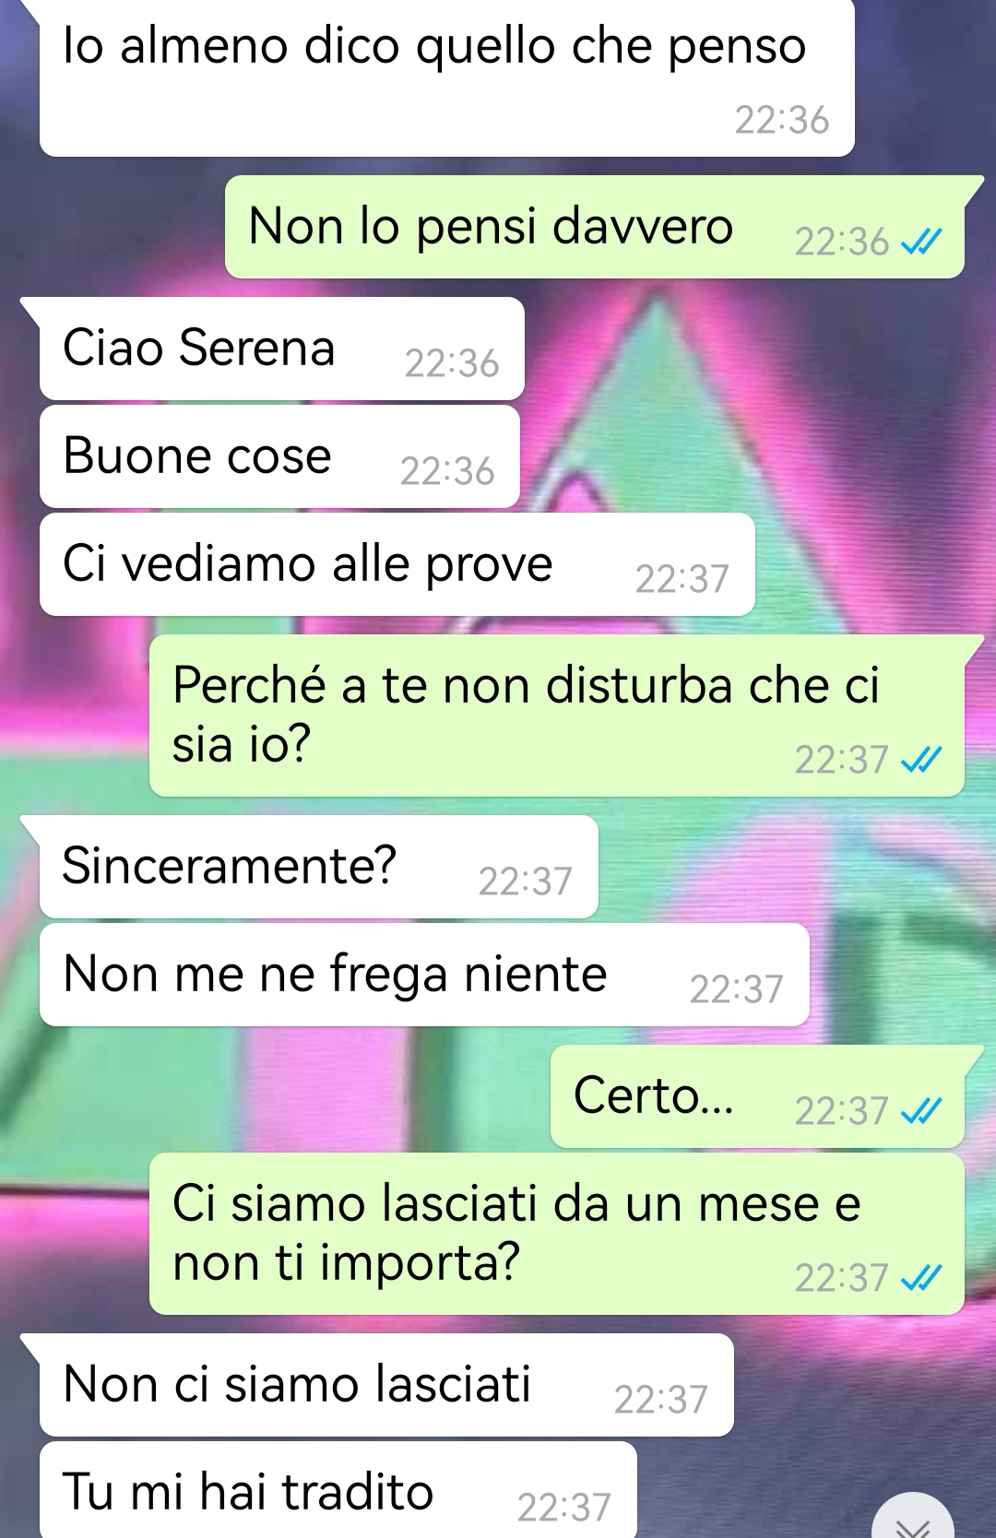Select the 'Ciao Serena' message bubble
The image size is (996, 1538).
point(282,349)
